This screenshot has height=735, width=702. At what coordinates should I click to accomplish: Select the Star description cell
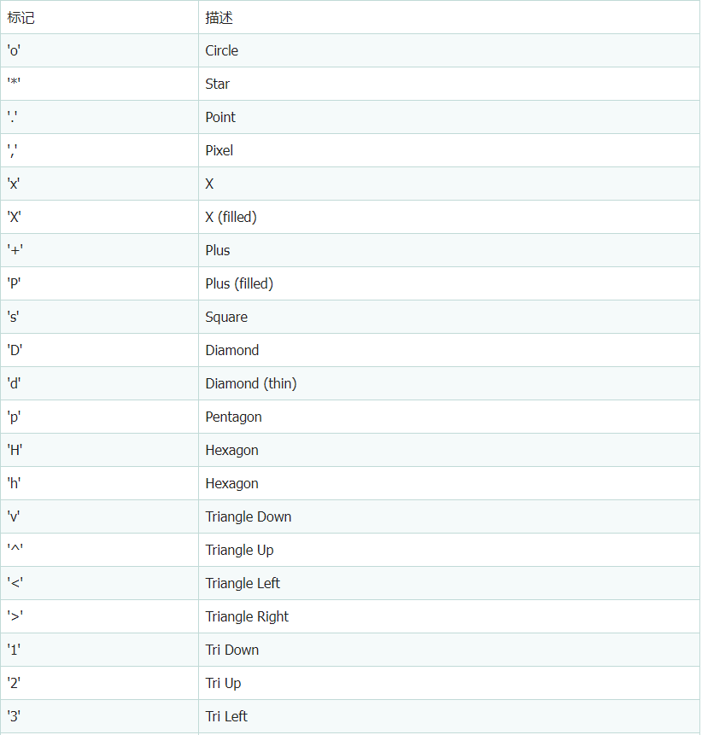449,84
